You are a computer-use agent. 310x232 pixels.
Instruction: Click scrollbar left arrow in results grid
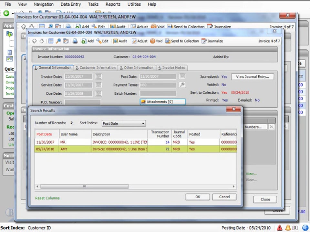[x=37, y=187]
